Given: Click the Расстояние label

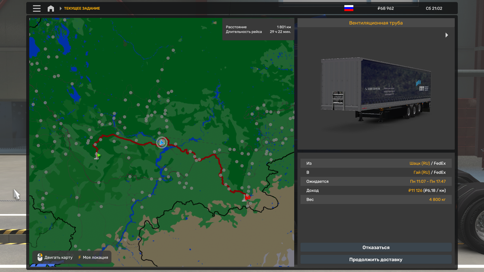Looking at the screenshot, I should tap(236, 27).
